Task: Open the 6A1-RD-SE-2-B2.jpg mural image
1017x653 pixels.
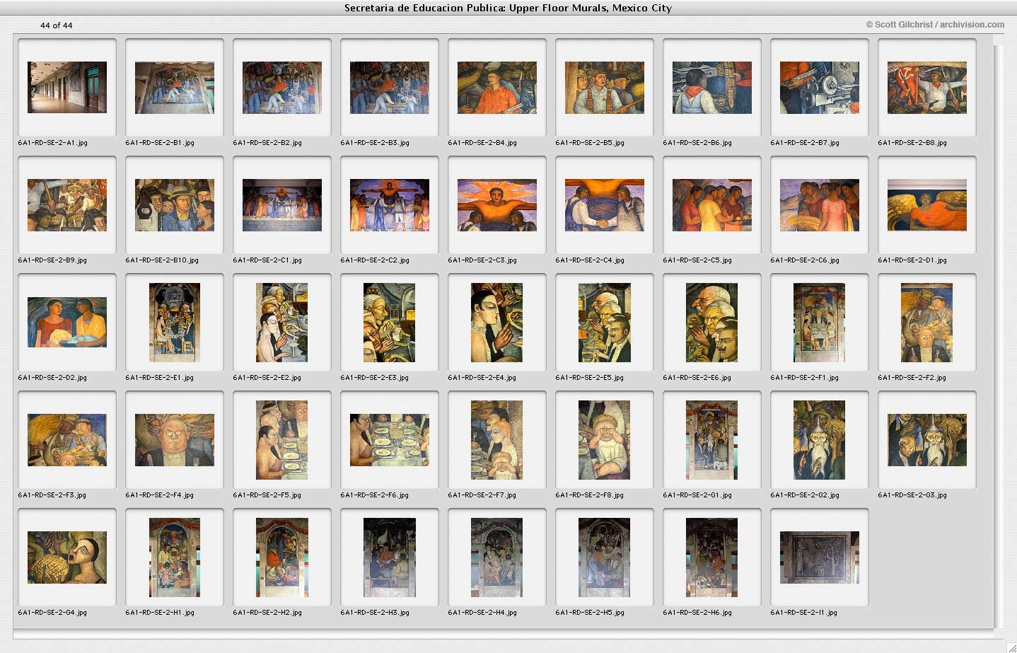Action: tap(282, 88)
